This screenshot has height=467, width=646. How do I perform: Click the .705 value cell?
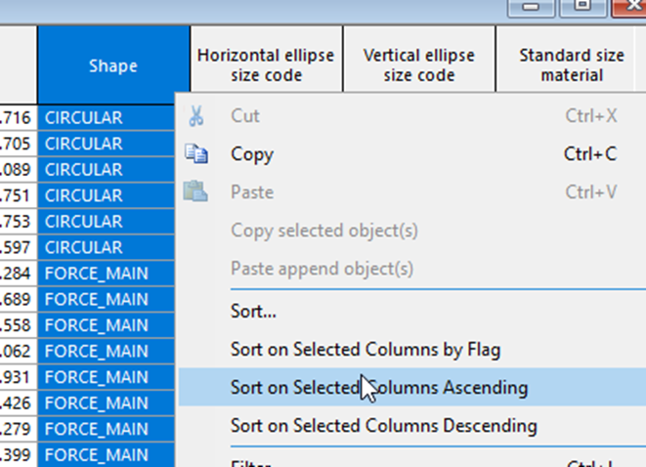(19, 144)
